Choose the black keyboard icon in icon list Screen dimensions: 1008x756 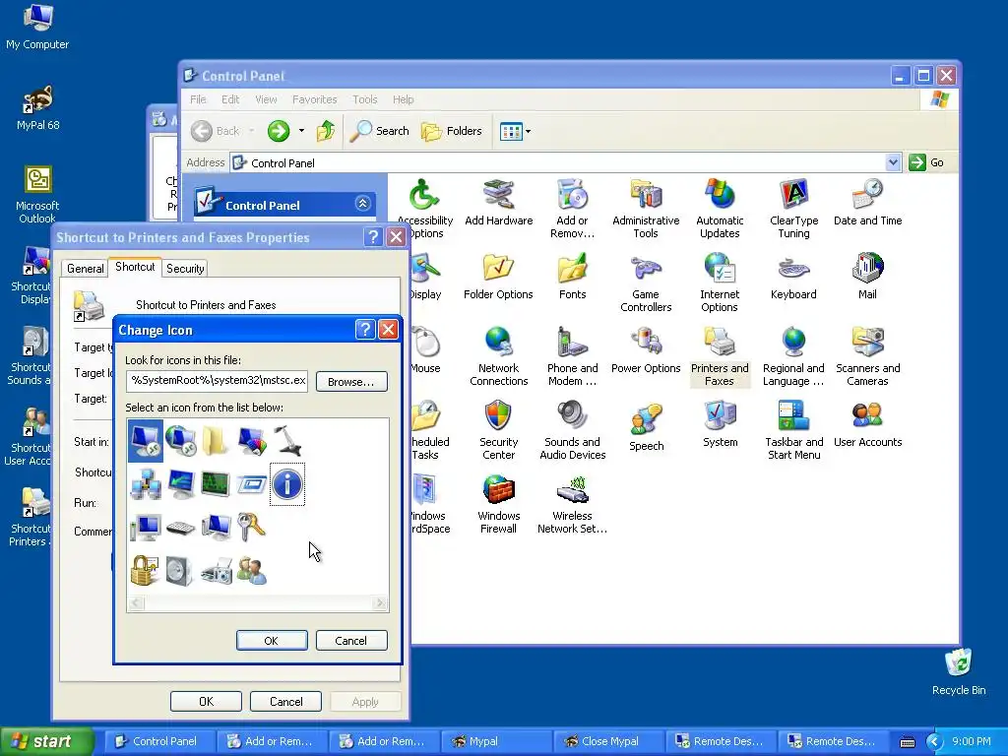coord(181,528)
